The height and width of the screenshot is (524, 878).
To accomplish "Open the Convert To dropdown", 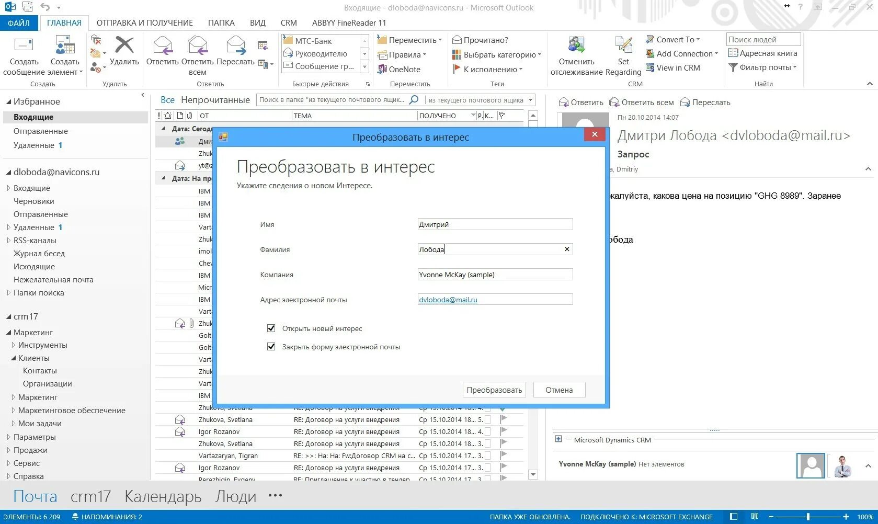I will pyautogui.click(x=673, y=39).
